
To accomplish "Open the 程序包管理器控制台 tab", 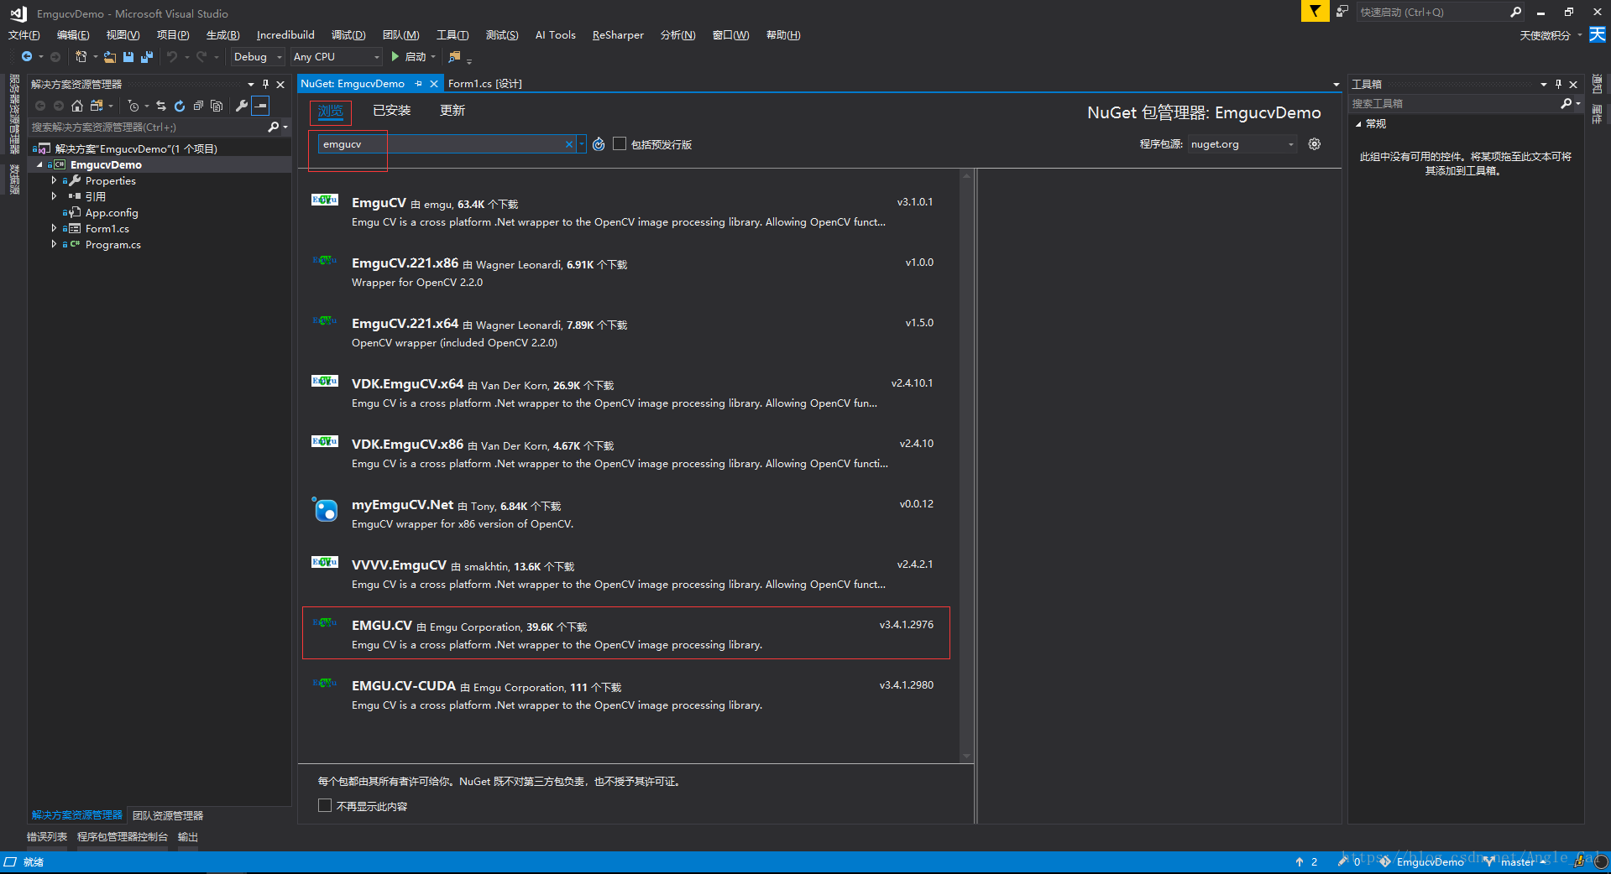I will click(123, 837).
